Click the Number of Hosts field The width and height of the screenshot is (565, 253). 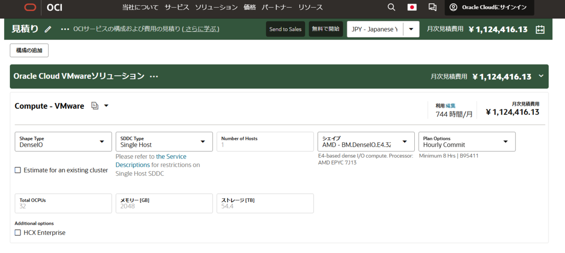click(265, 142)
